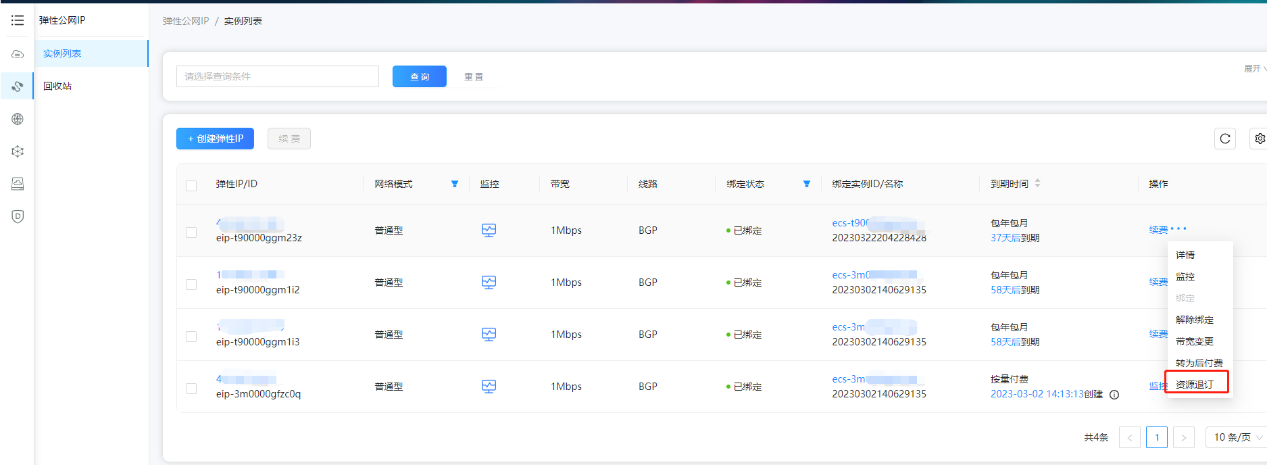Click the 绑定实例ID/名称 column header

(868, 184)
